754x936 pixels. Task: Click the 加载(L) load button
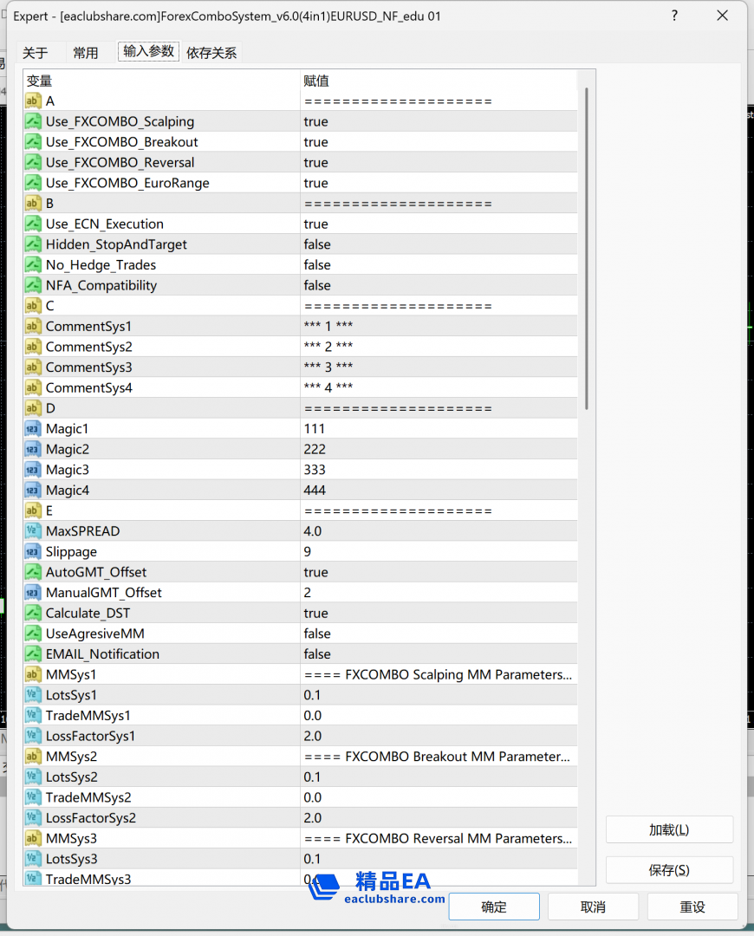point(669,829)
